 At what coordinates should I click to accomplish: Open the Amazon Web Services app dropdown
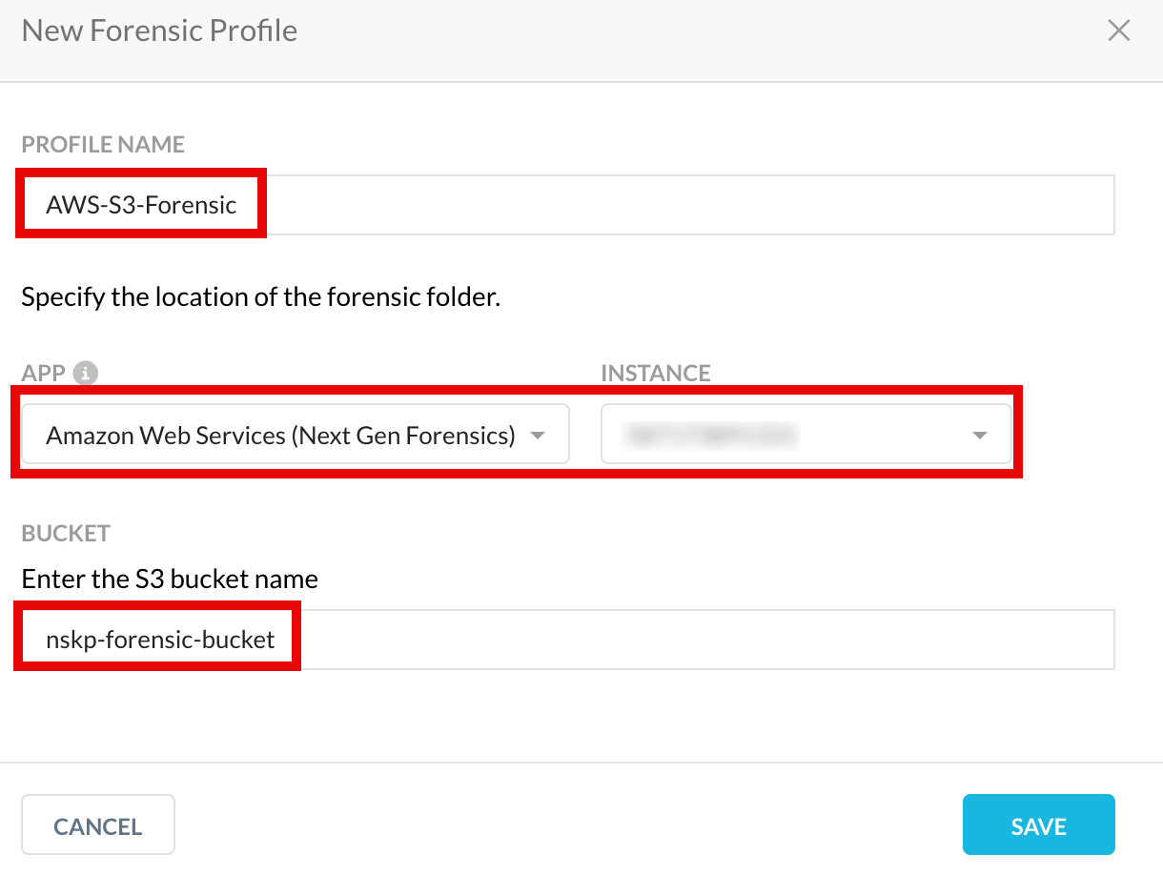(x=296, y=435)
